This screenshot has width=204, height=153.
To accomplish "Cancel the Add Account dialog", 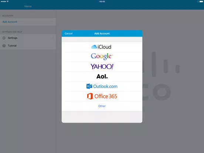I will pos(68,34).
